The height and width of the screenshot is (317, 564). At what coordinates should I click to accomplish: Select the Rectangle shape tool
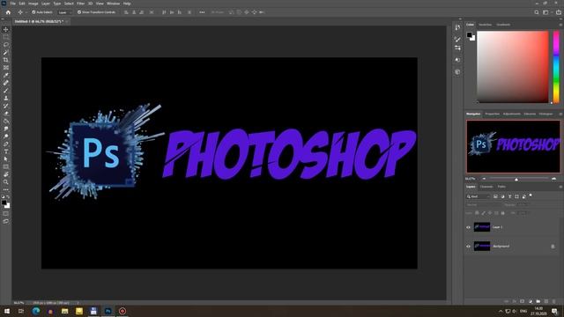point(6,166)
